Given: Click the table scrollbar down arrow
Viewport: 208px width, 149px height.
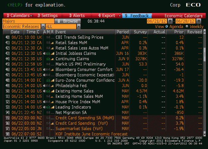Looking at the screenshot, I should [204, 135].
